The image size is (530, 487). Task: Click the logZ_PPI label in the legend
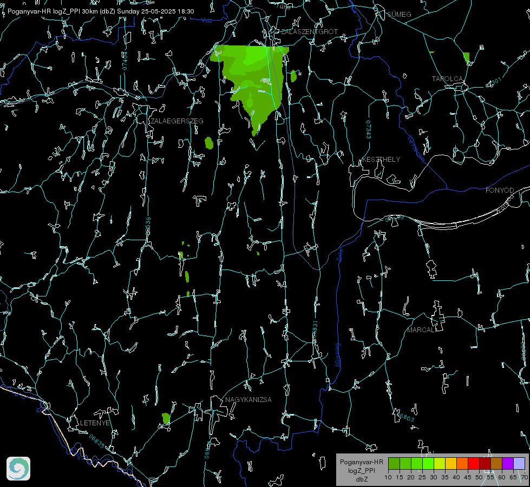[362, 470]
